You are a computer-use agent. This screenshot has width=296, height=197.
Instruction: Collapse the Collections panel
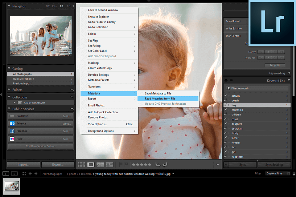click(x=9, y=97)
